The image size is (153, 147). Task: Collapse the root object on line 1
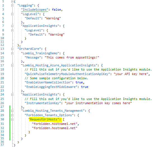12,2
